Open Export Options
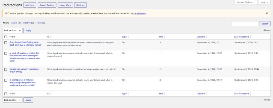Image resolution: width=273 pixels, height=108 pixels. (47, 5)
